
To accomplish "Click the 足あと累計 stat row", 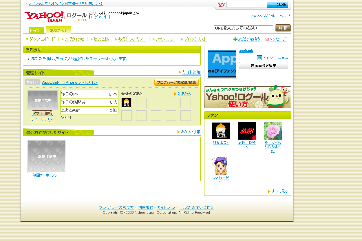I will (x=89, y=110).
